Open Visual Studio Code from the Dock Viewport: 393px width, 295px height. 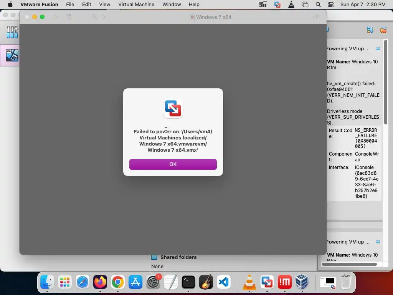224,282
